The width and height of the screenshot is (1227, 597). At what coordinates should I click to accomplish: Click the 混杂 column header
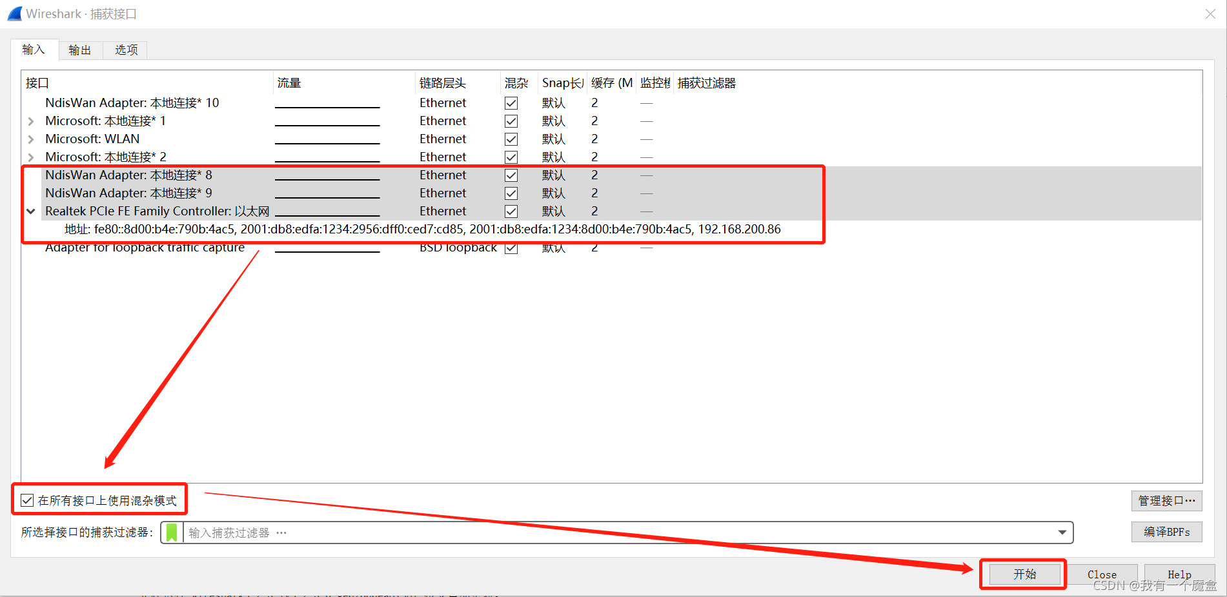[519, 83]
